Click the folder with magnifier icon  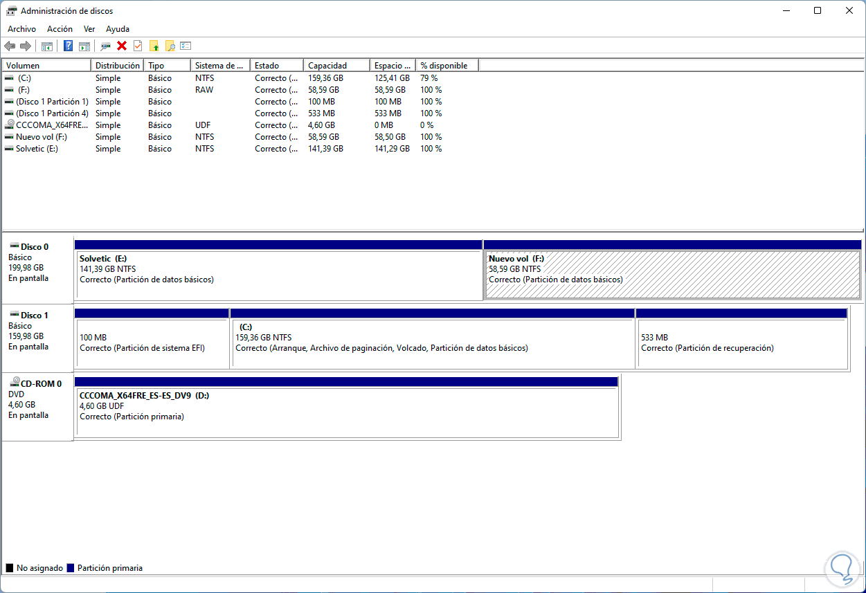pos(170,46)
